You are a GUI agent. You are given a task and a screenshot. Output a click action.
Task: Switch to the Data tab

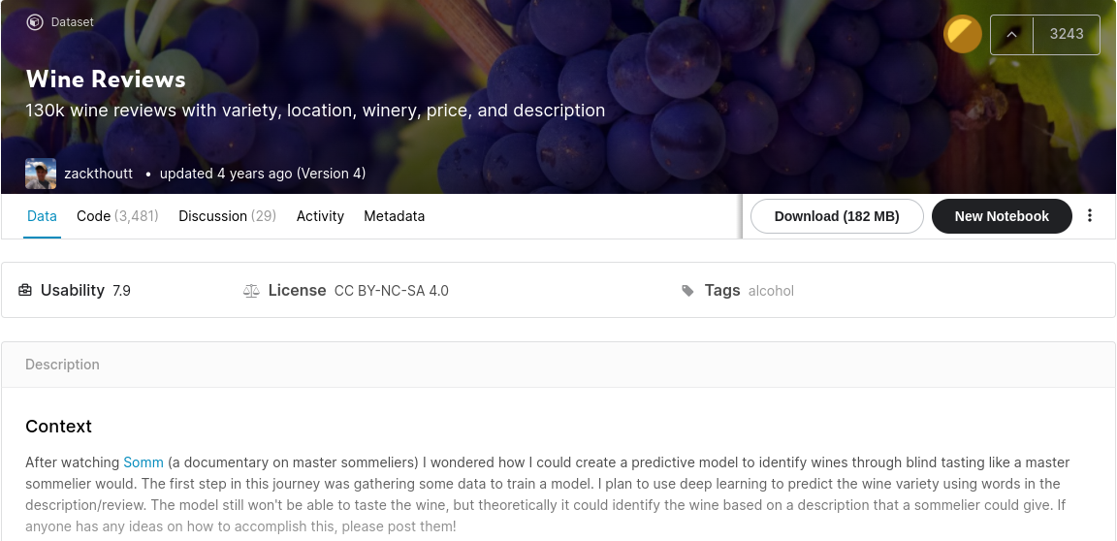(42, 216)
